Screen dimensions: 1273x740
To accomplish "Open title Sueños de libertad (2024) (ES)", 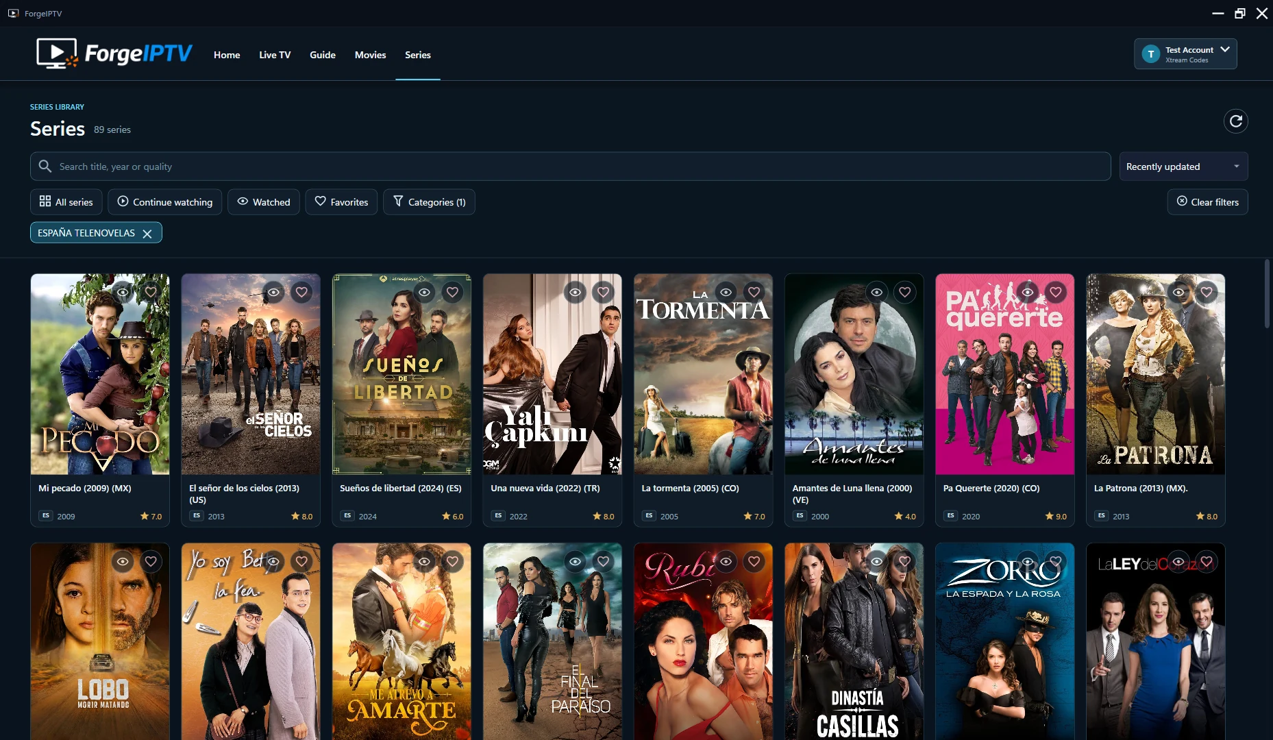I will coord(401,489).
